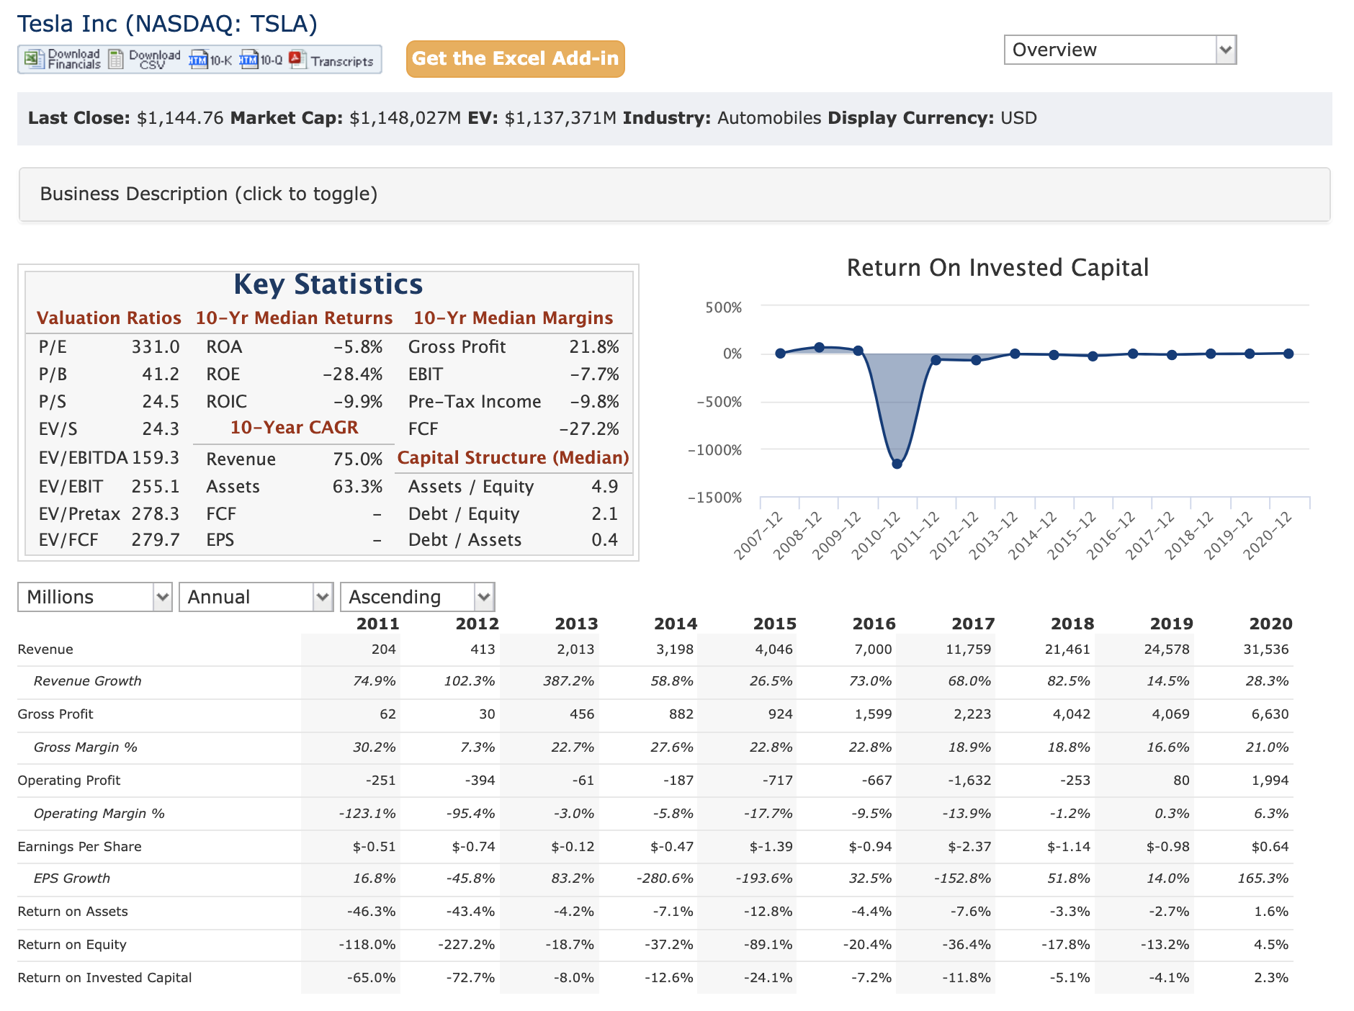This screenshot has height=1011, width=1354.
Task: Click the 2010-12 lowest point on ROIC chart
Action: coord(897,464)
